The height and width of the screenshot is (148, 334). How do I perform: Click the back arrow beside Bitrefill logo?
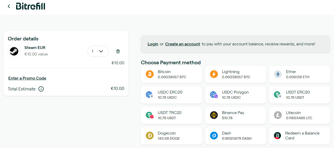pos(9,6)
